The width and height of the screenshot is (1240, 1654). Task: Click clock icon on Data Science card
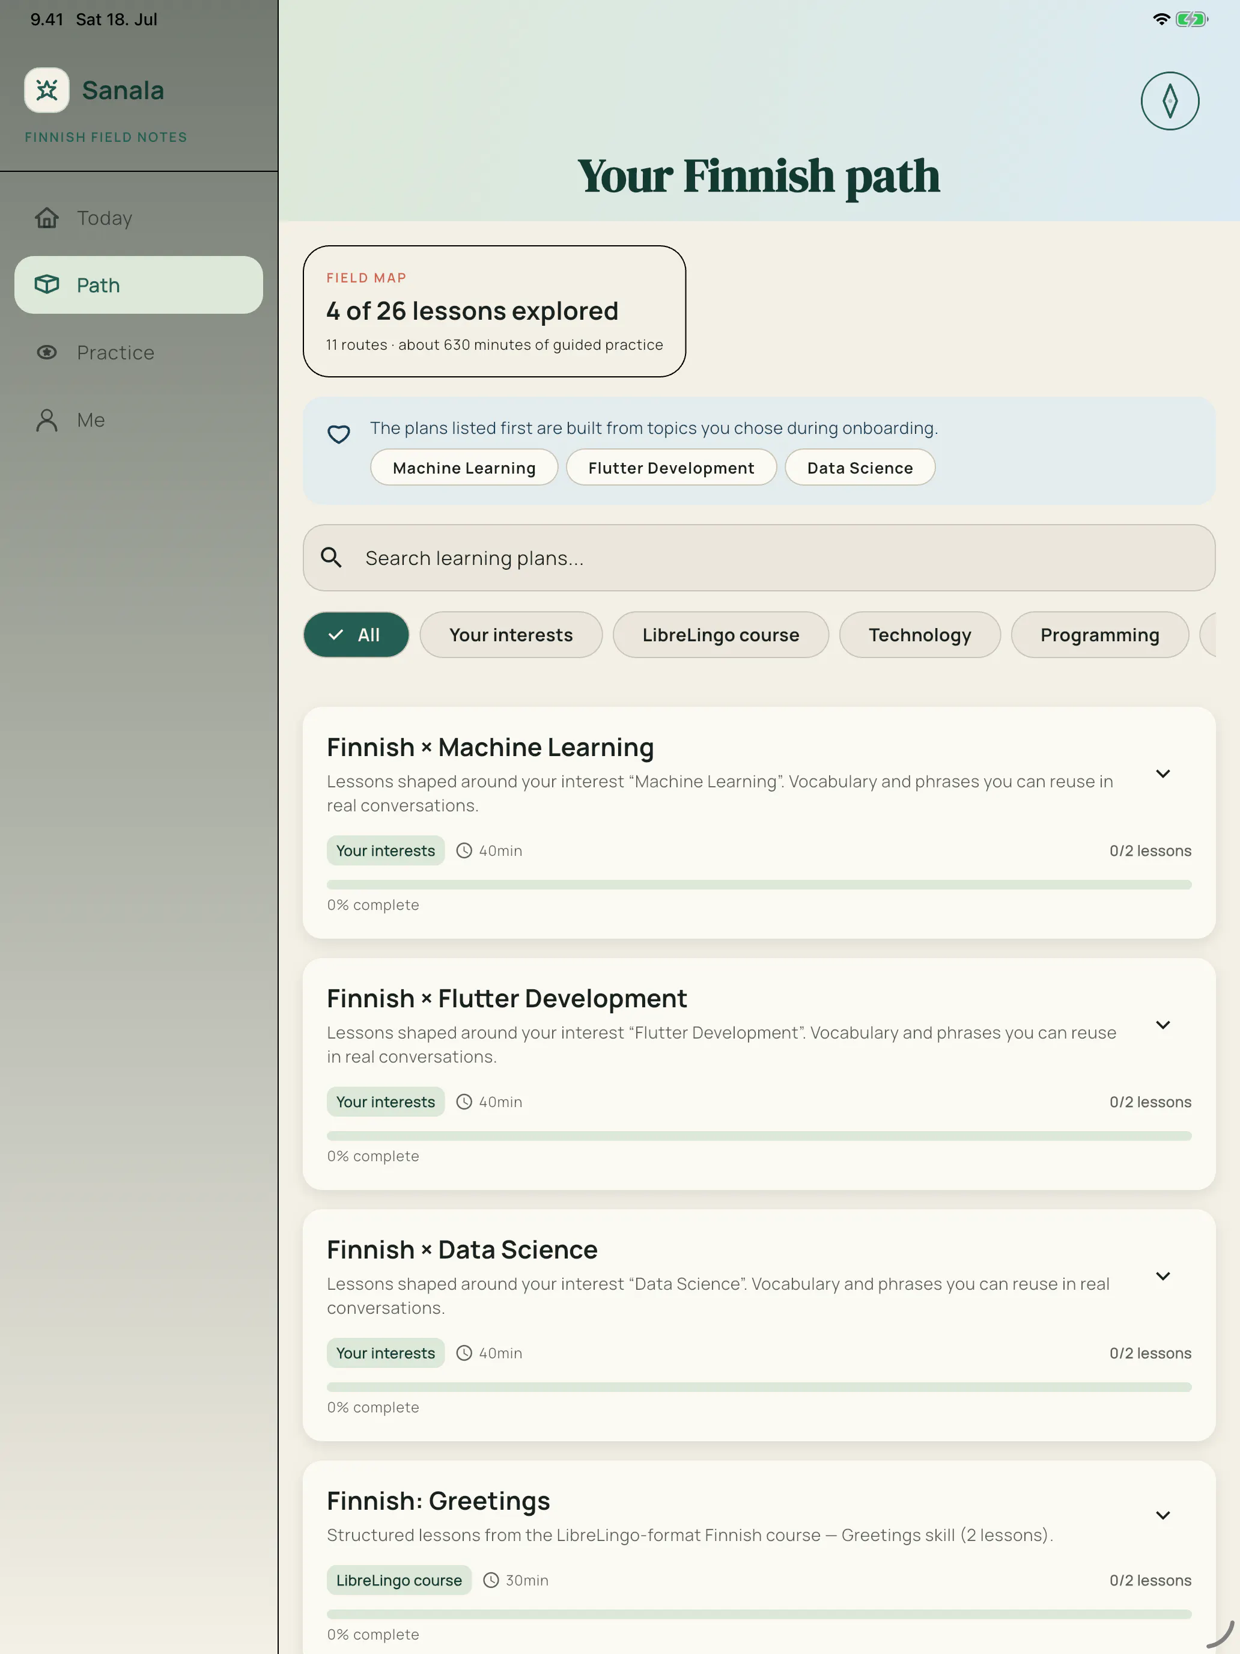coord(464,1353)
